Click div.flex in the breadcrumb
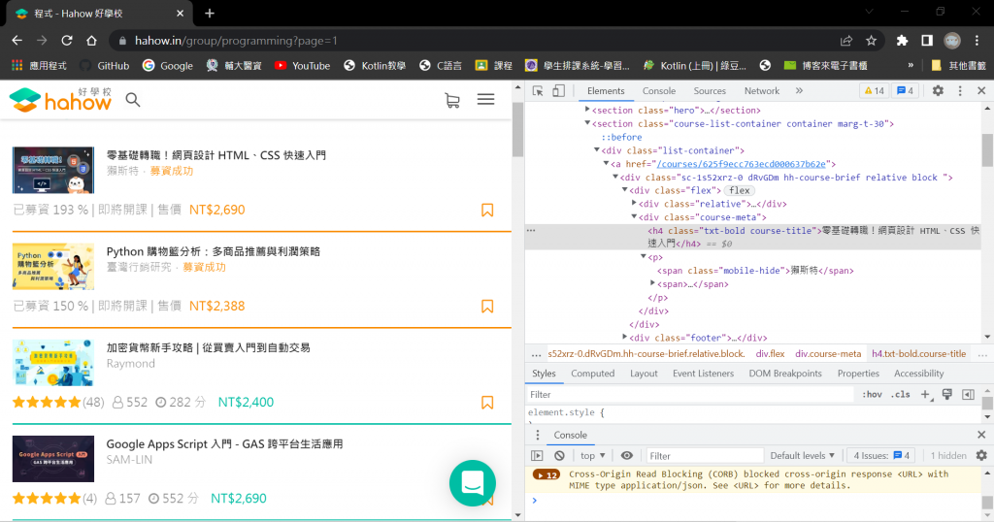This screenshot has width=994, height=522. [x=770, y=353]
